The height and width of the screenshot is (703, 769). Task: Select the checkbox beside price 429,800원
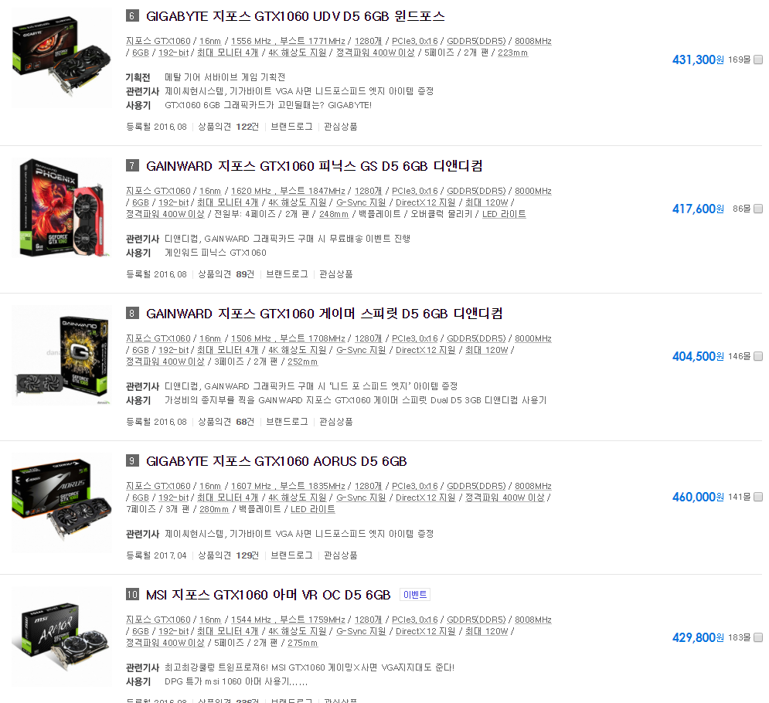(758, 637)
